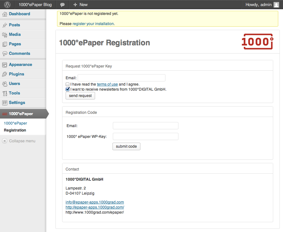Screen dimensions: 283x232
Task: Open the comments bubble icon in admin bar
Action: pos(62,5)
